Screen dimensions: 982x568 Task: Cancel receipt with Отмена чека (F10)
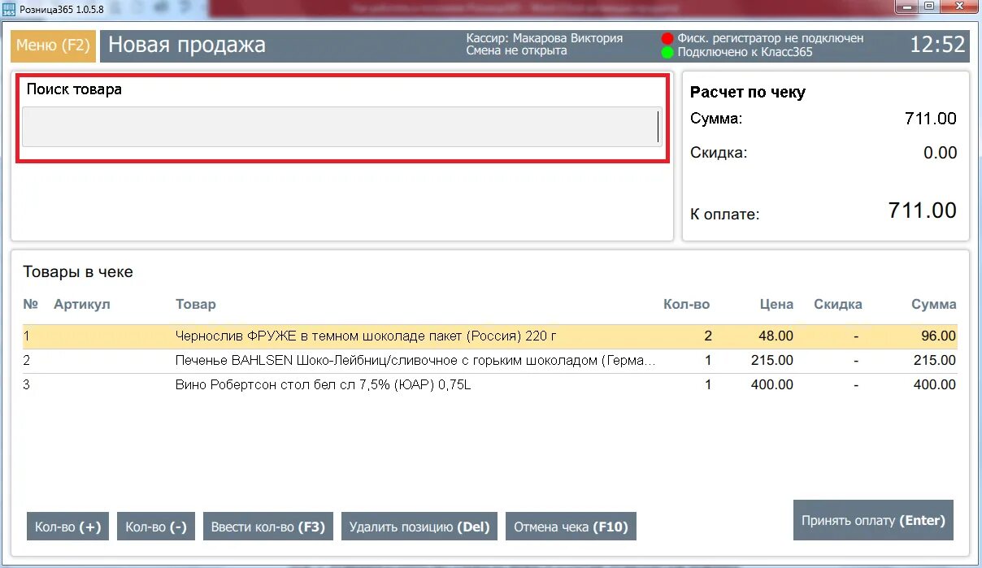571,527
